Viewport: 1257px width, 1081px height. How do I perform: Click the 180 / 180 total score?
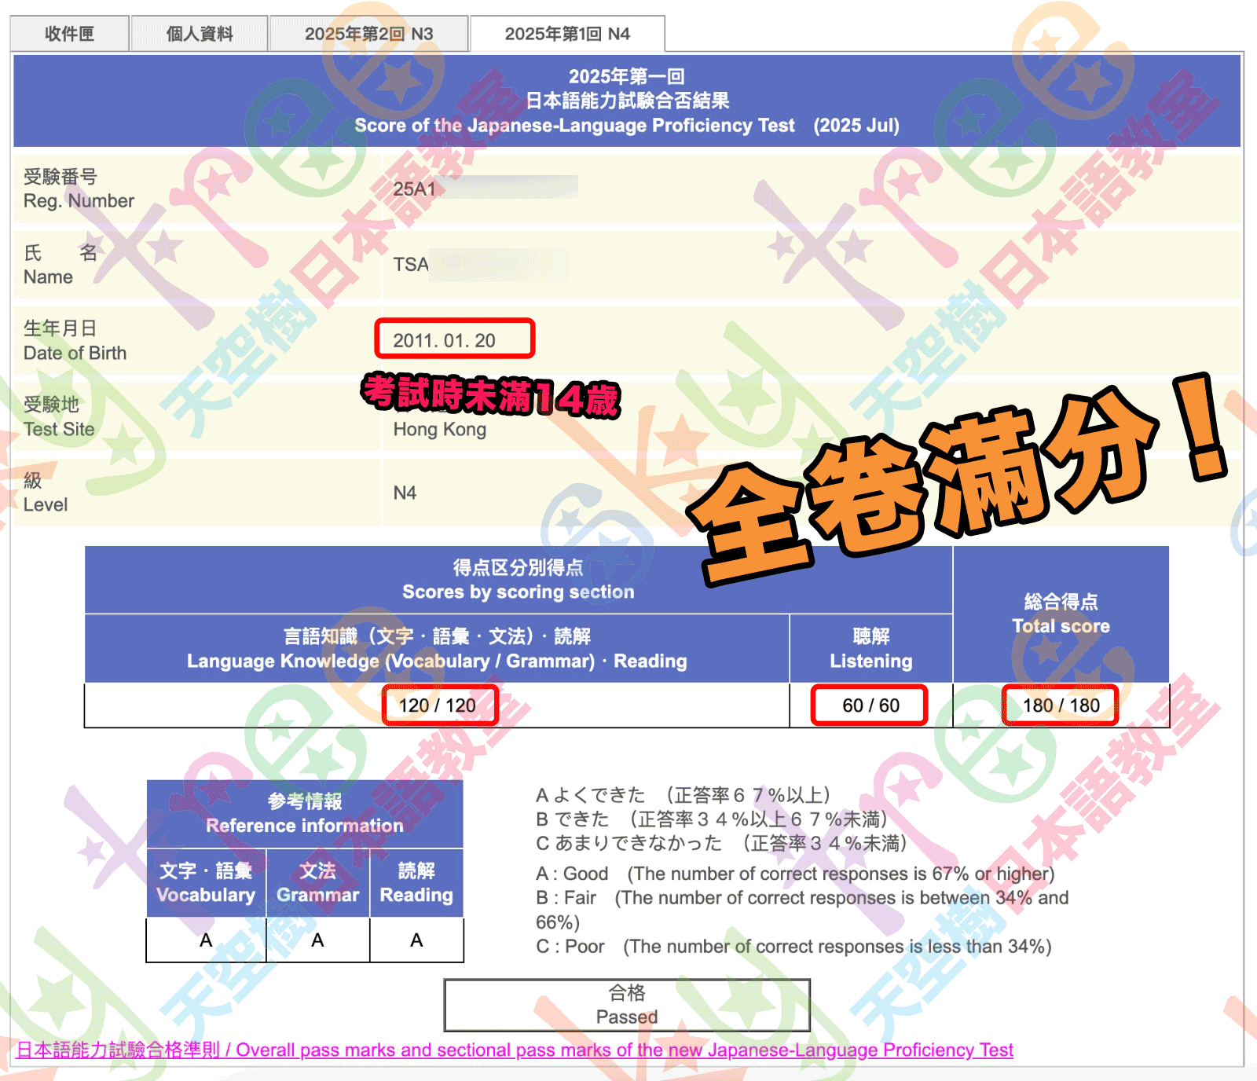[1061, 705]
